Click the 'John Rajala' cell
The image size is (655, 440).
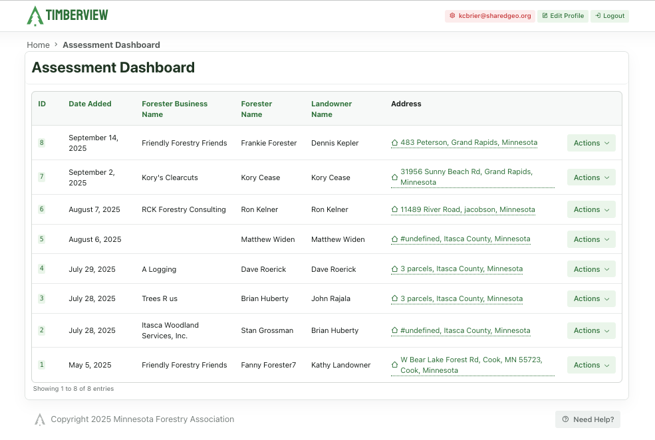pos(331,298)
